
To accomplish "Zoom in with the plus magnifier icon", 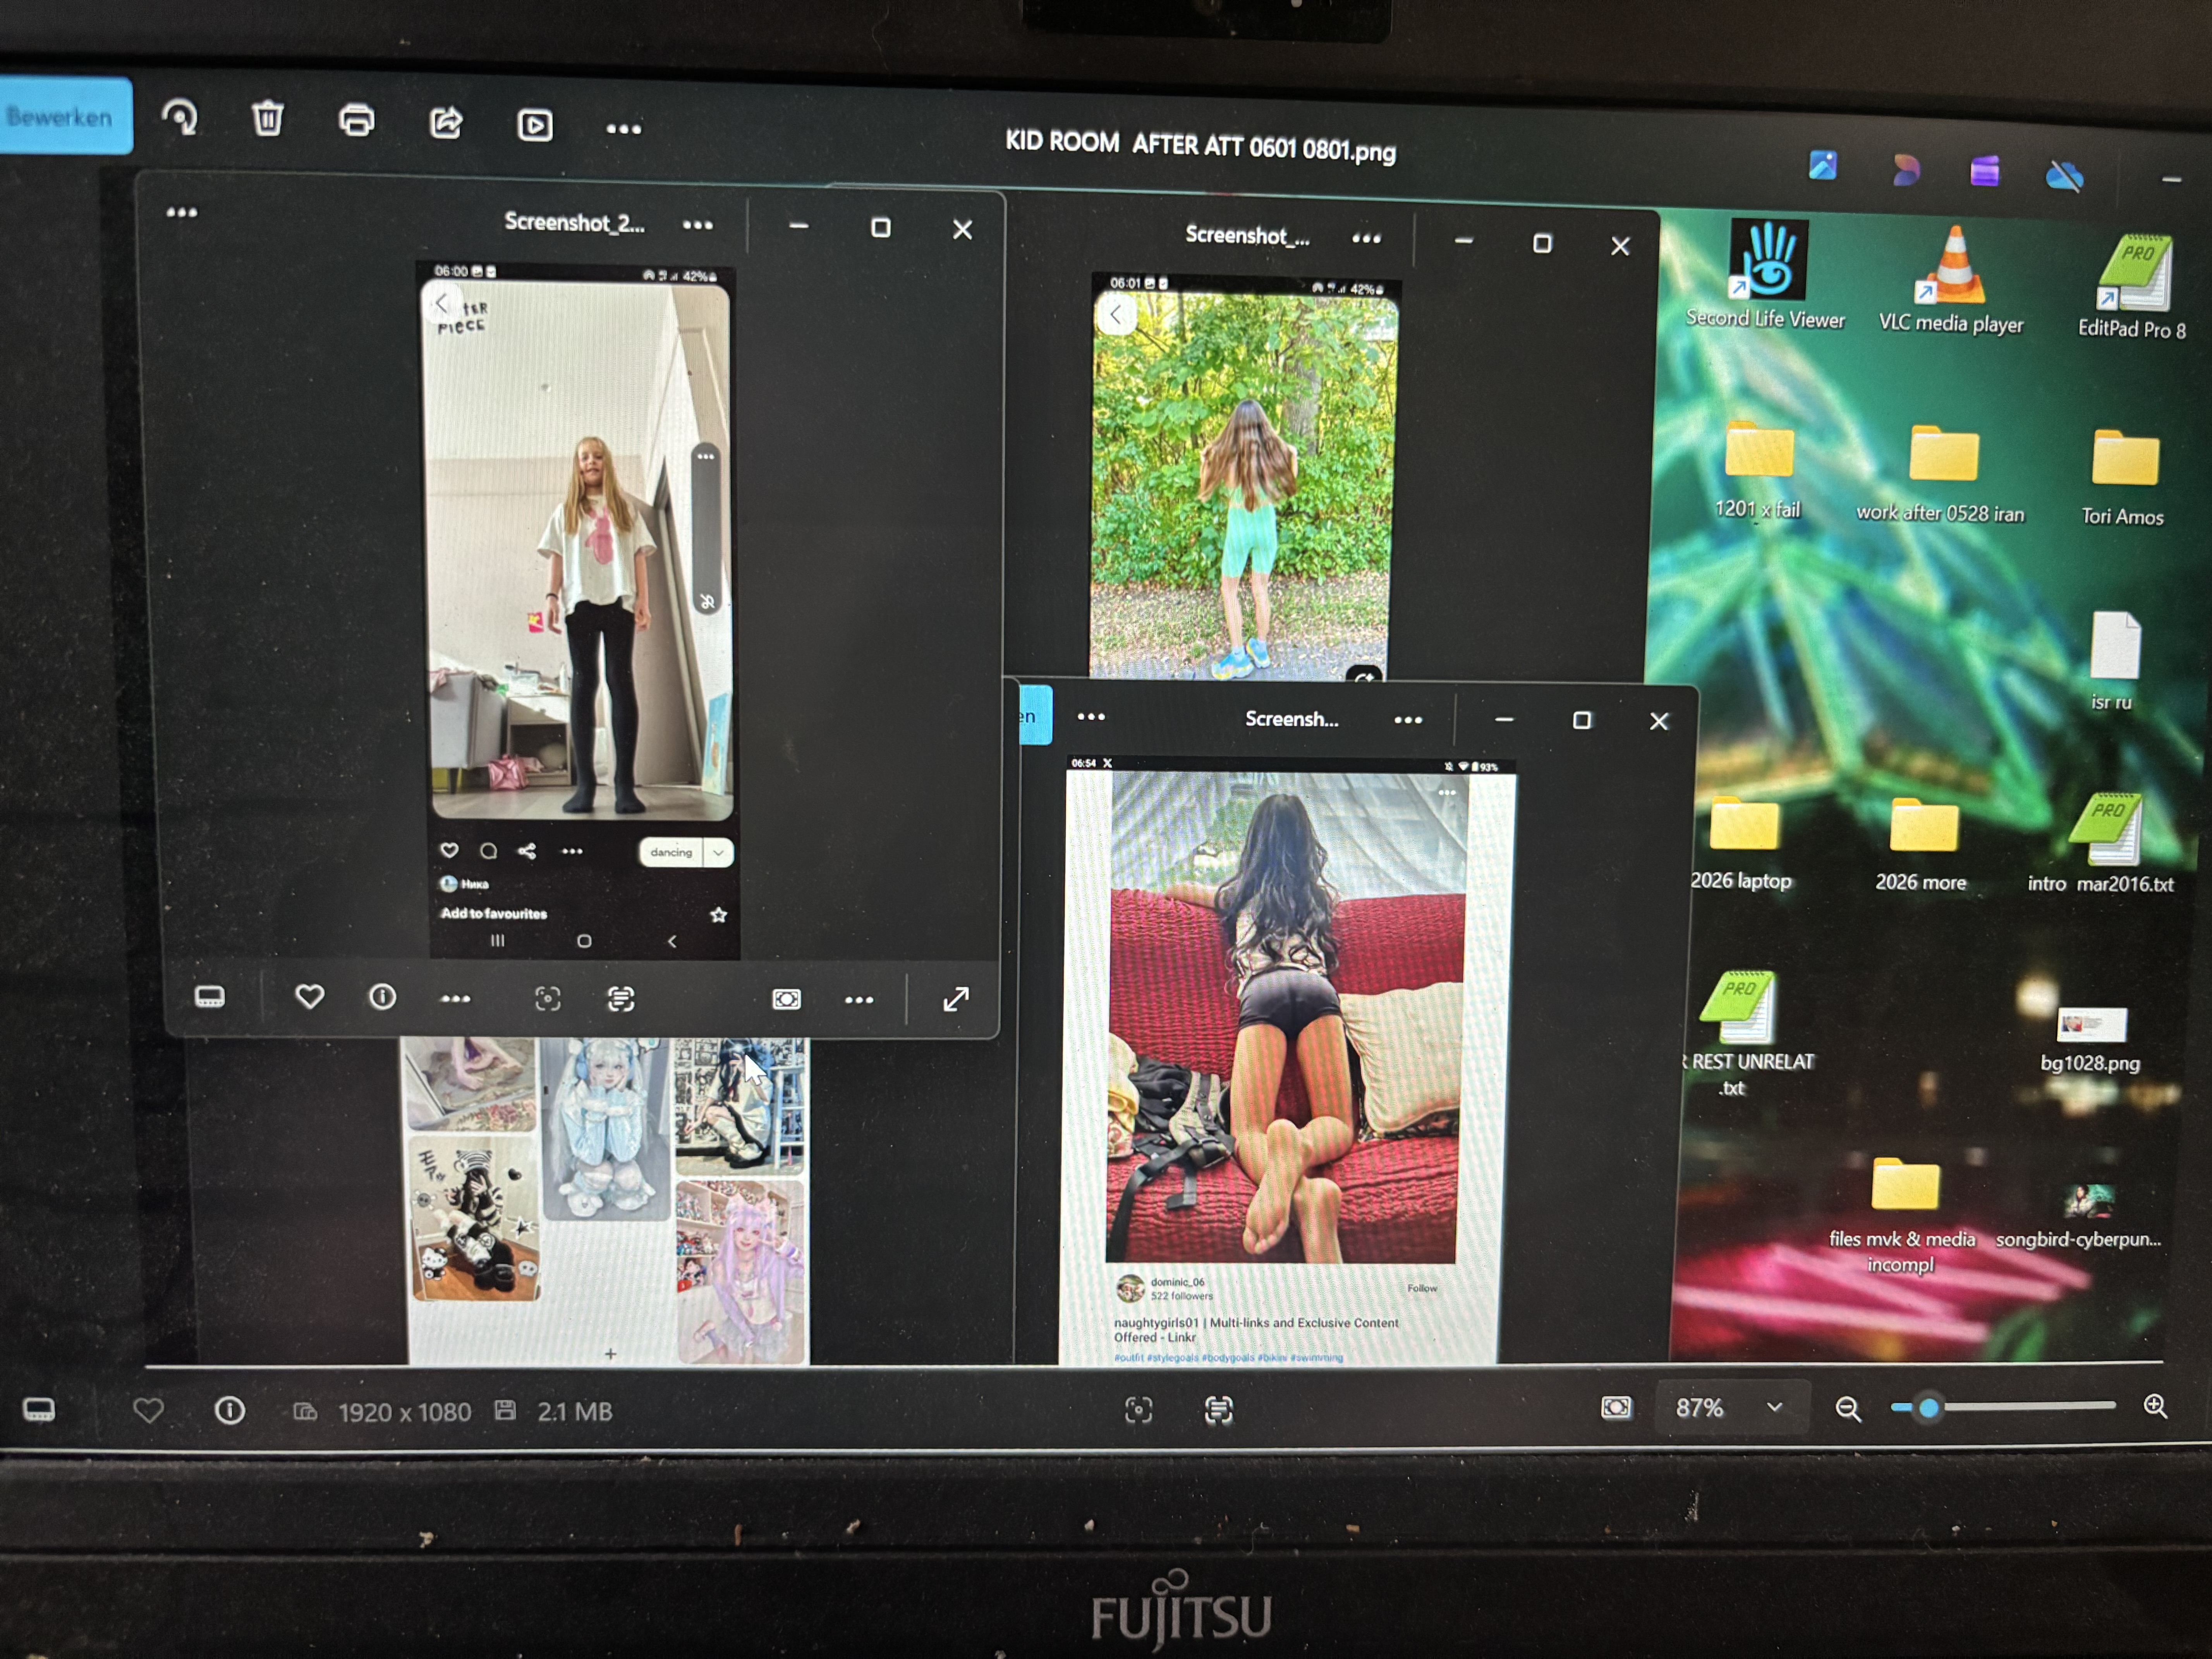I will (x=2156, y=1406).
